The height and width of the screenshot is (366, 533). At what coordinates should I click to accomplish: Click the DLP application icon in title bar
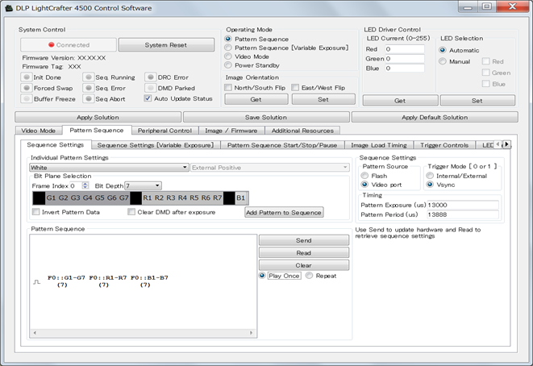(9, 8)
